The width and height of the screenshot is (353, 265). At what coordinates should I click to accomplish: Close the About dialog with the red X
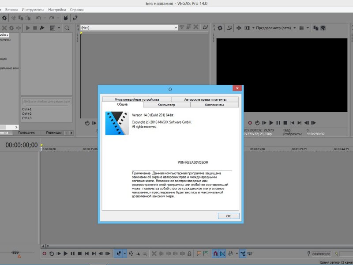[237, 88]
